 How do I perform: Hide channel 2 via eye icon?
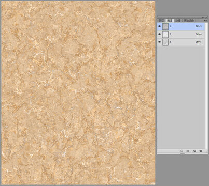pyautogui.click(x=159, y=34)
